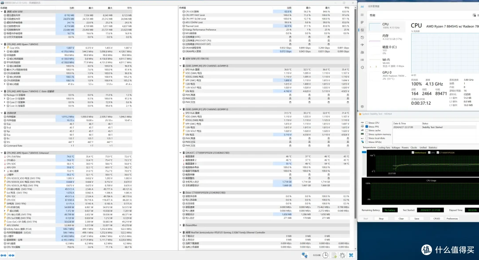Collapse DDR5 DIMM [#1] sensor group
This screenshot has height=260, width=479.
(x=181, y=109)
